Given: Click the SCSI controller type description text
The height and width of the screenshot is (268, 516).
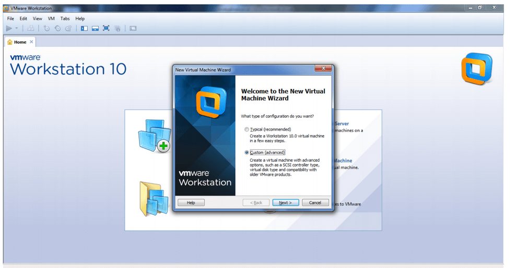Looking at the screenshot, I should pyautogui.click(x=285, y=167).
